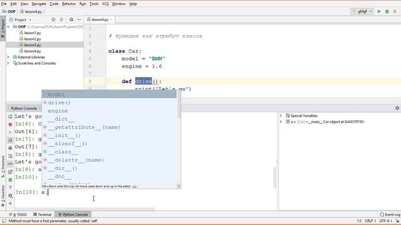Toggle soft-wrap in console toolbar
Image resolution: width=401 pixels, height=225 pixels.
10,156
